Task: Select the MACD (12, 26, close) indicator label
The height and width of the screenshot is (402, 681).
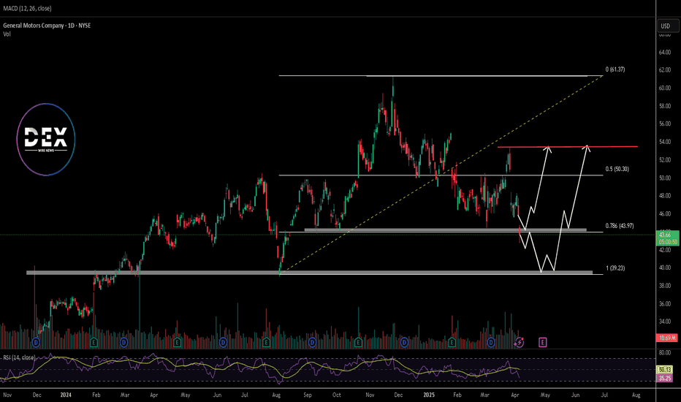Action: click(27, 8)
